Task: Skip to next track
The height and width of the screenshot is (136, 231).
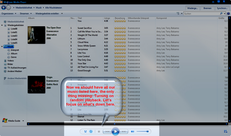Action: (123, 131)
